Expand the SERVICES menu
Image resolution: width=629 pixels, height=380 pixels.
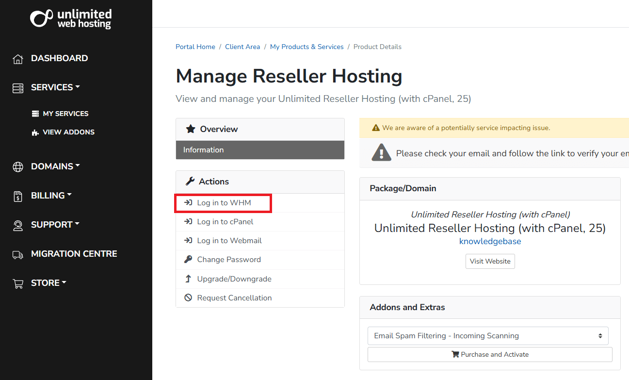[55, 87]
